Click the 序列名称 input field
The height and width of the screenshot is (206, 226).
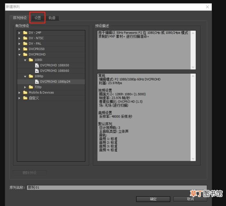[117, 187]
